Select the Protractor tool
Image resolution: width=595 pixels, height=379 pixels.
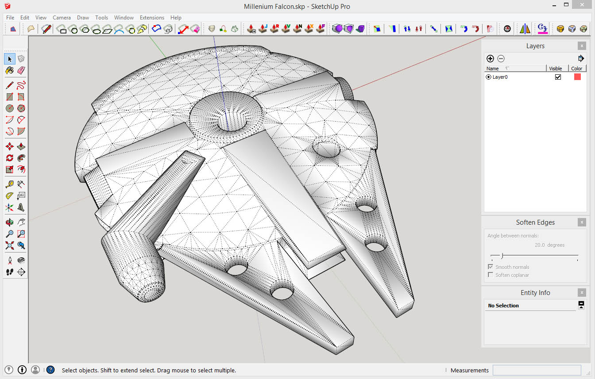[10, 196]
